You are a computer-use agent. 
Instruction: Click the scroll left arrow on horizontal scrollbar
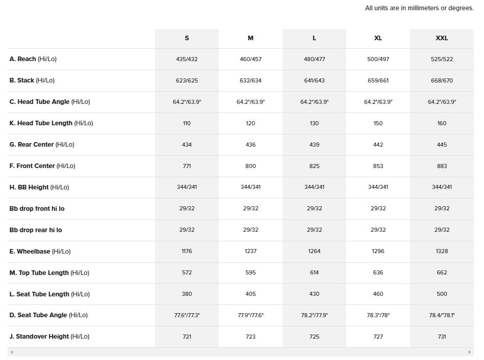point(12,352)
